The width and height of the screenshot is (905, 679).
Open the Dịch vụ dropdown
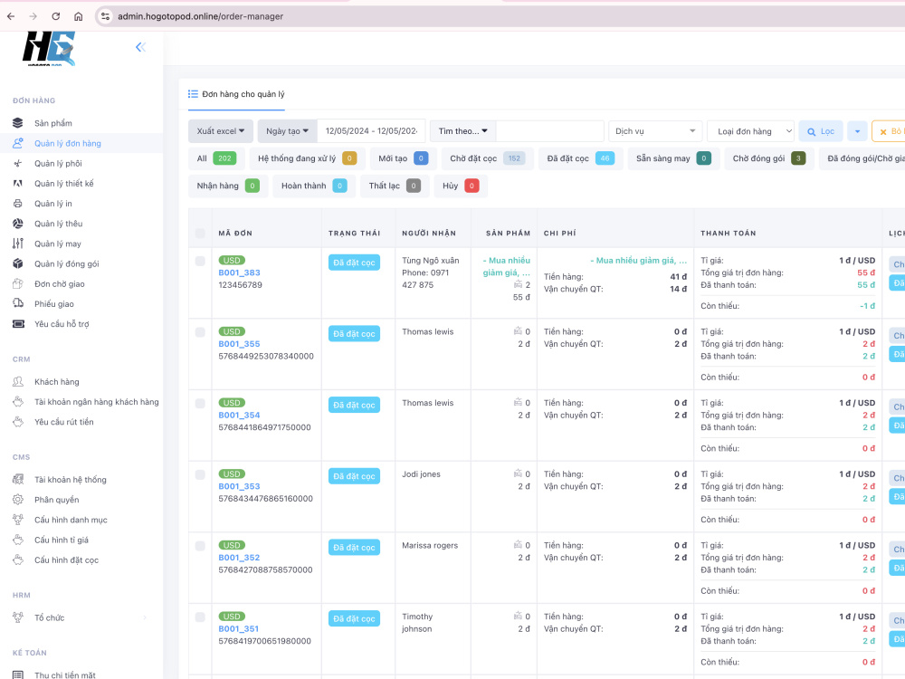click(x=655, y=131)
